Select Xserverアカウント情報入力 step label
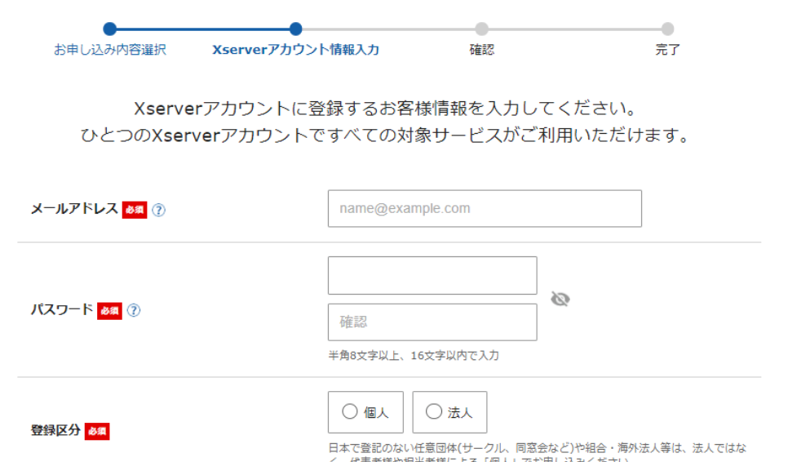The height and width of the screenshot is (462, 788). tap(295, 50)
